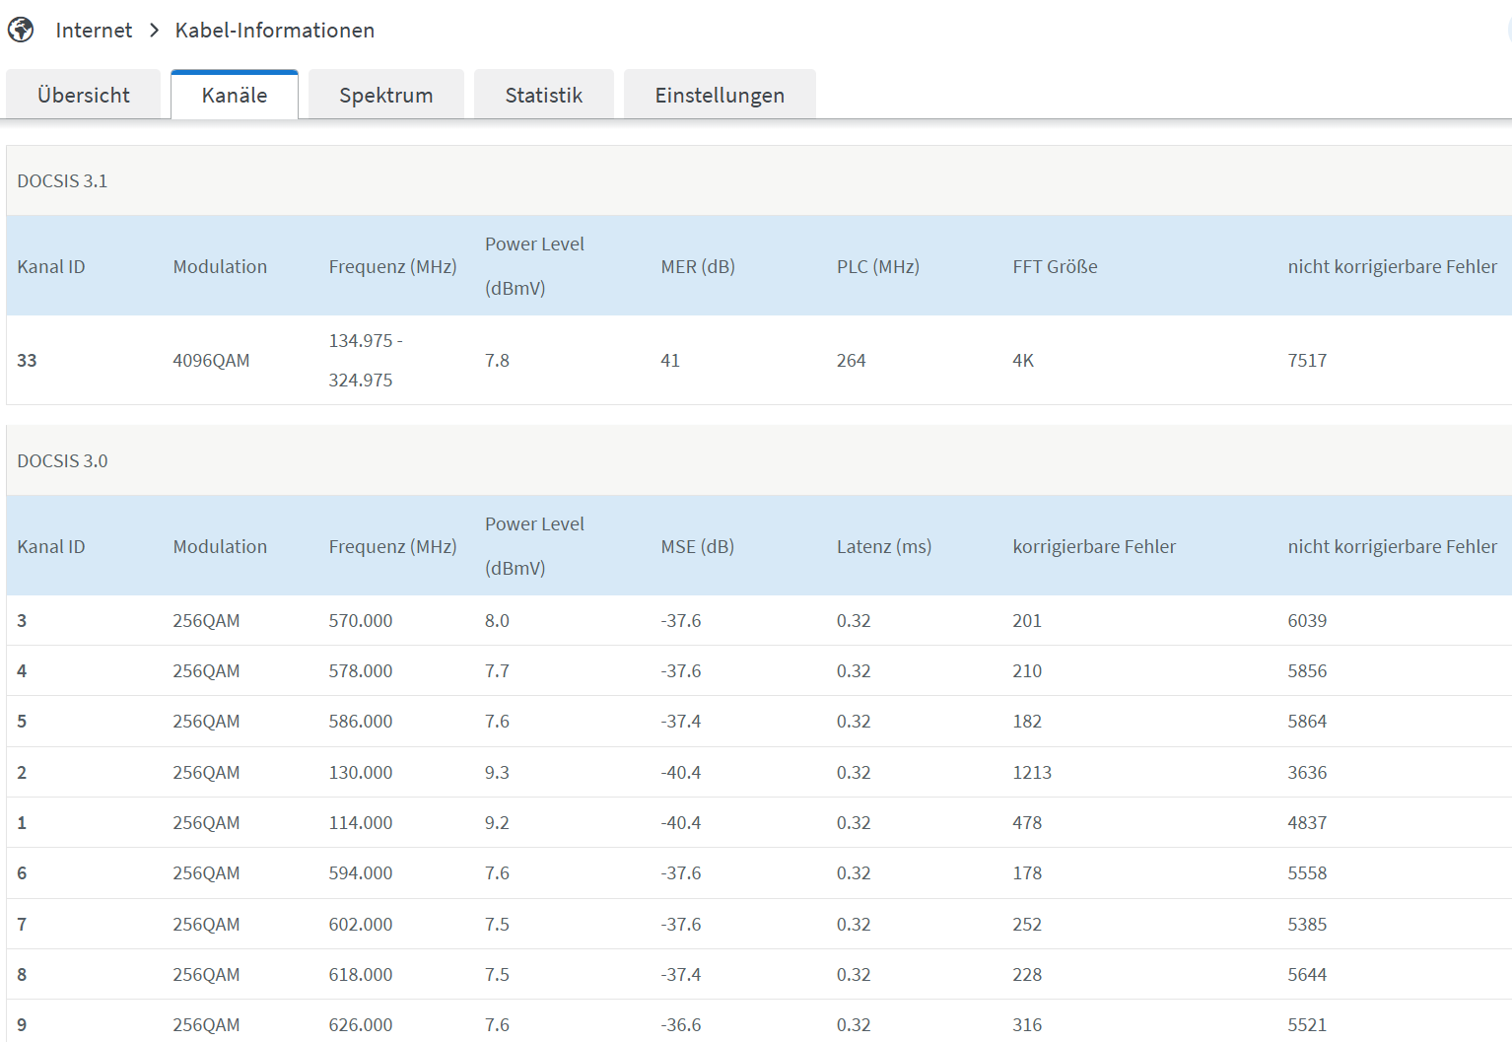1512x1042 pixels.
Task: Click frequency range 134.975 - 324.975
Action: pos(366,360)
